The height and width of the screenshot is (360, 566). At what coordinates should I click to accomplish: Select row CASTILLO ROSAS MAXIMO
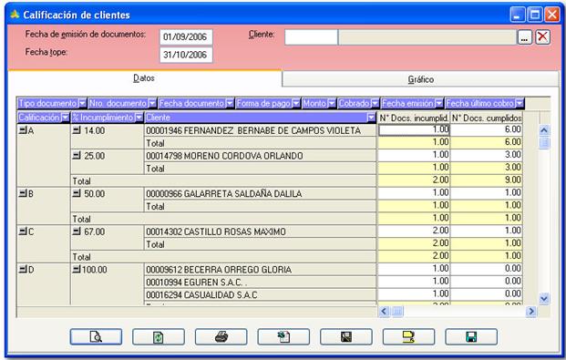click(260, 231)
